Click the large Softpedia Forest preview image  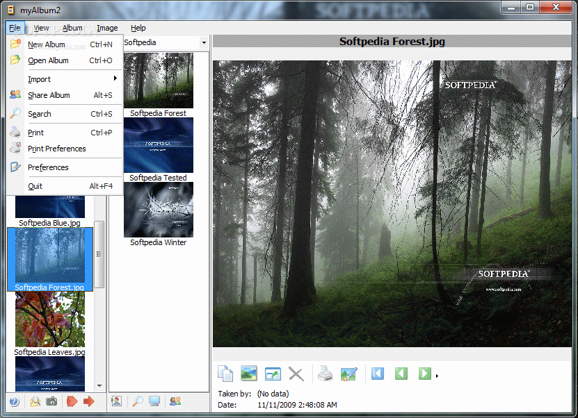(x=392, y=203)
